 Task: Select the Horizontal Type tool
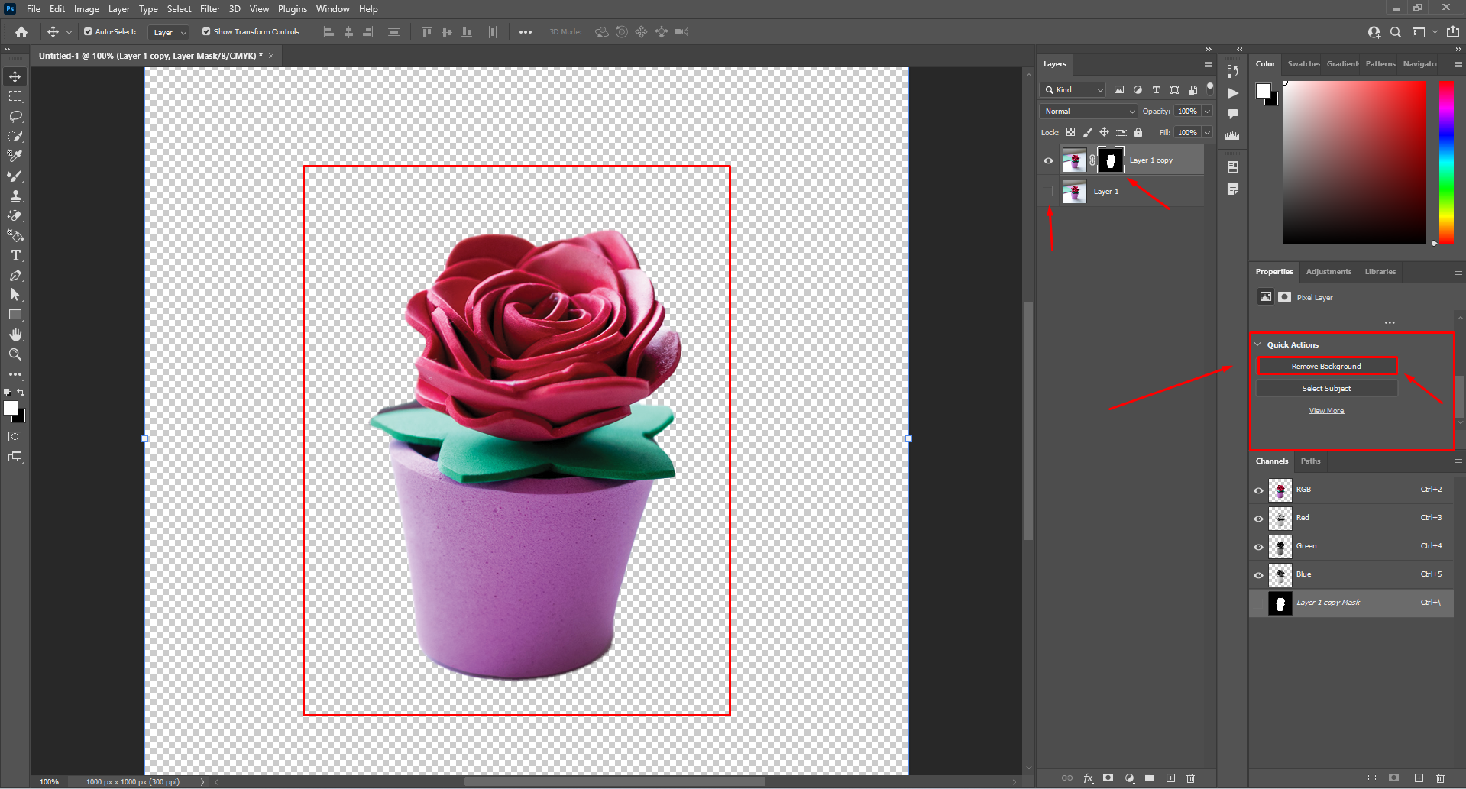pyautogui.click(x=15, y=256)
